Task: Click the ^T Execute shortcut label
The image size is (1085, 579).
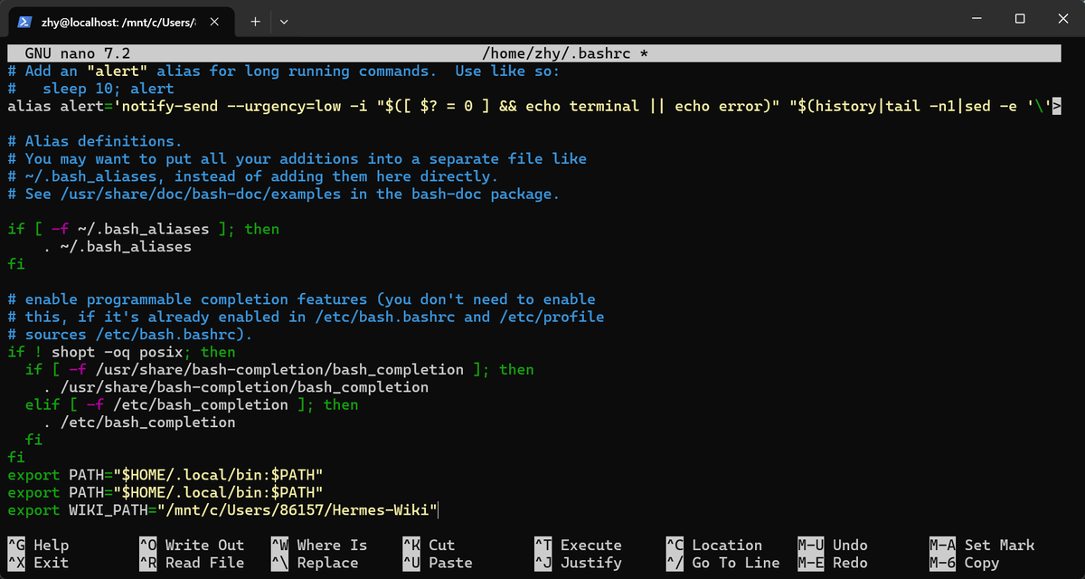Action: [x=579, y=545]
